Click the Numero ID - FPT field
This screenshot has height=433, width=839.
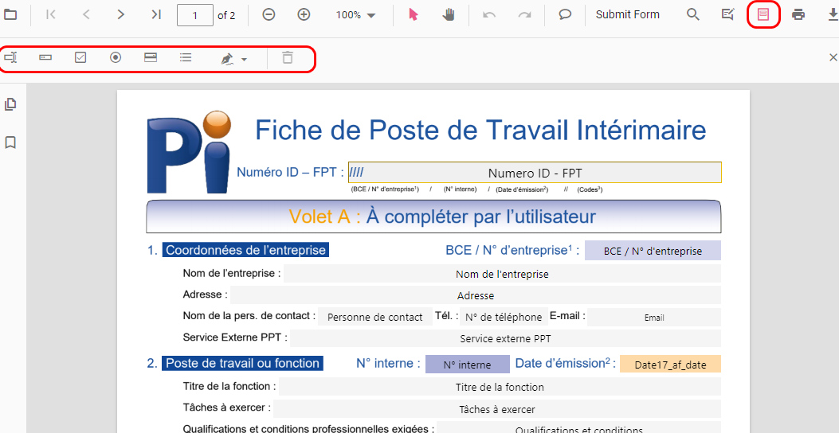(535, 173)
